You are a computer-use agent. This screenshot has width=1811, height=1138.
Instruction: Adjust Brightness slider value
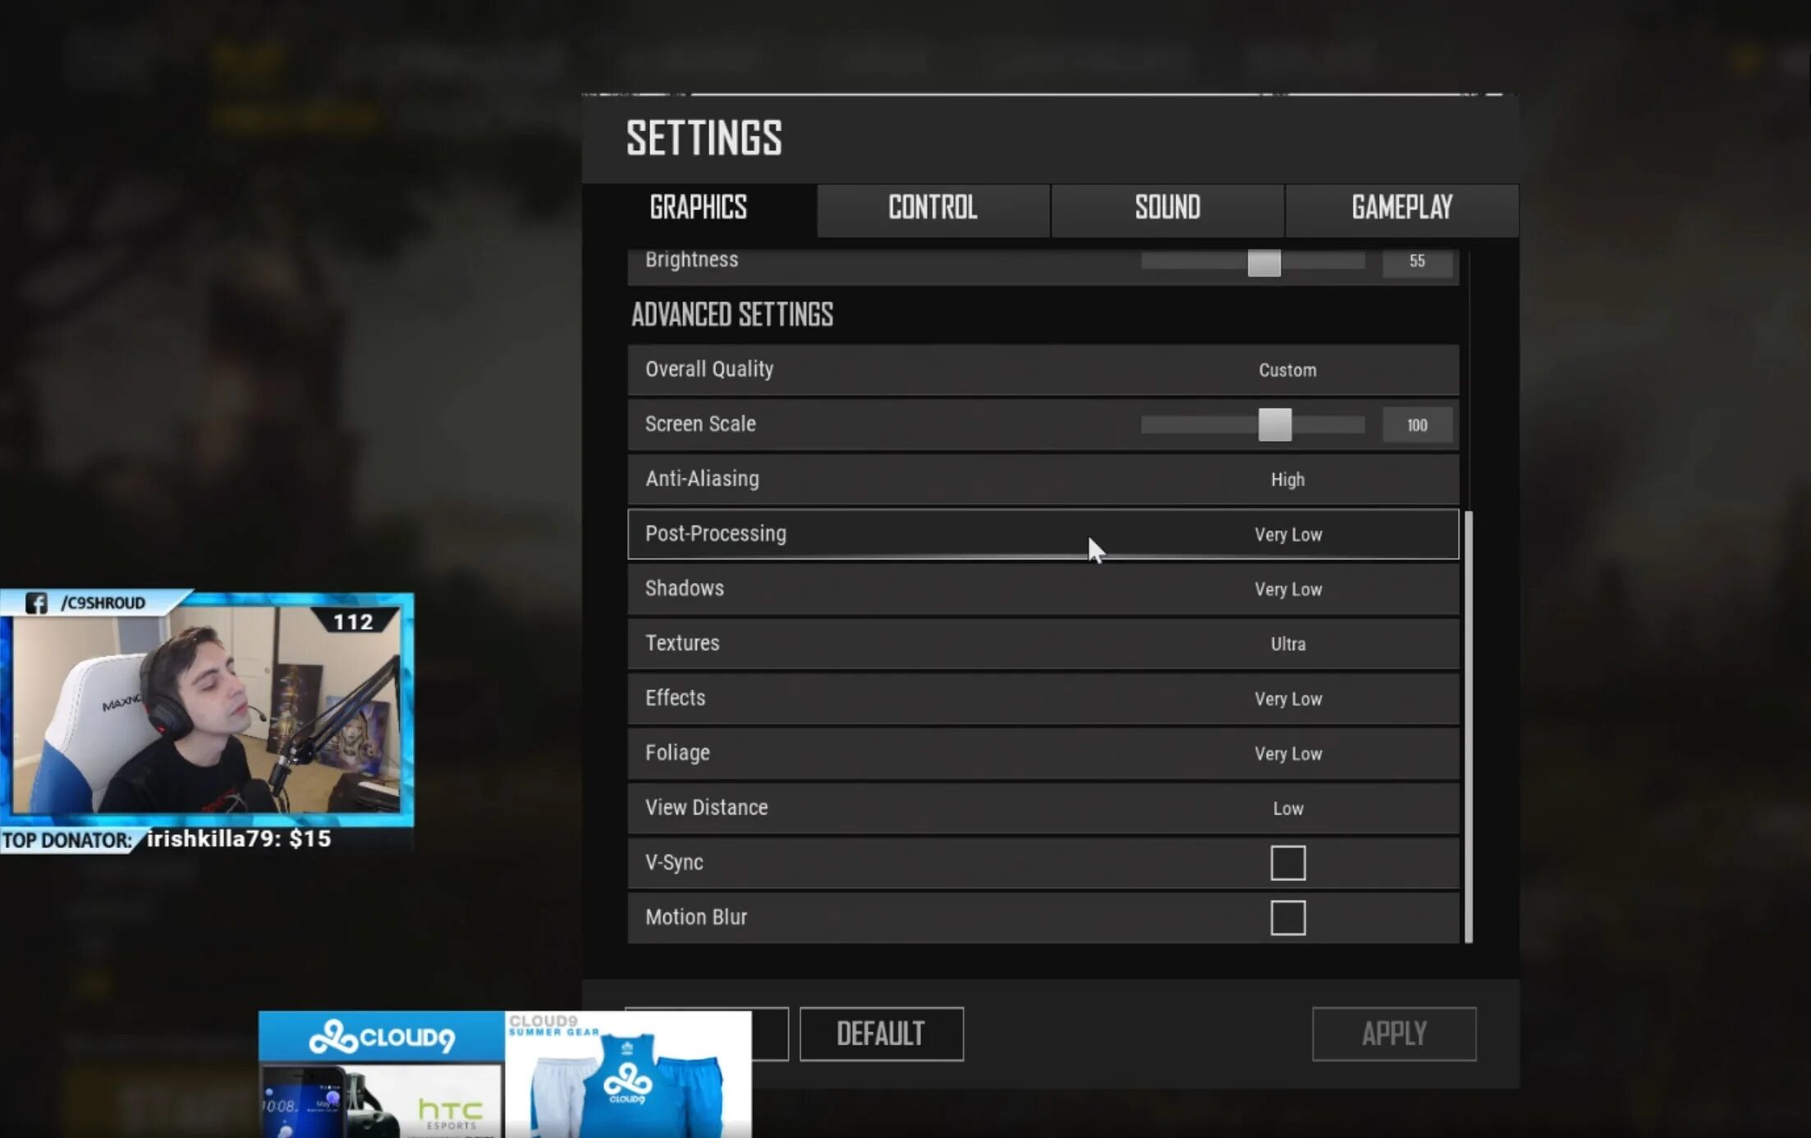[x=1262, y=261]
